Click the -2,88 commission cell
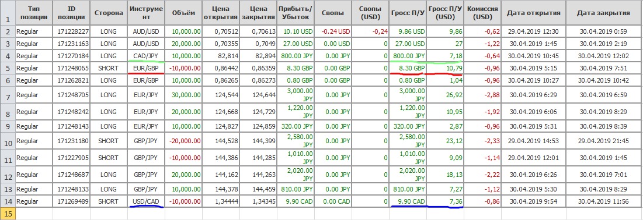The image size is (643, 220). click(482, 95)
